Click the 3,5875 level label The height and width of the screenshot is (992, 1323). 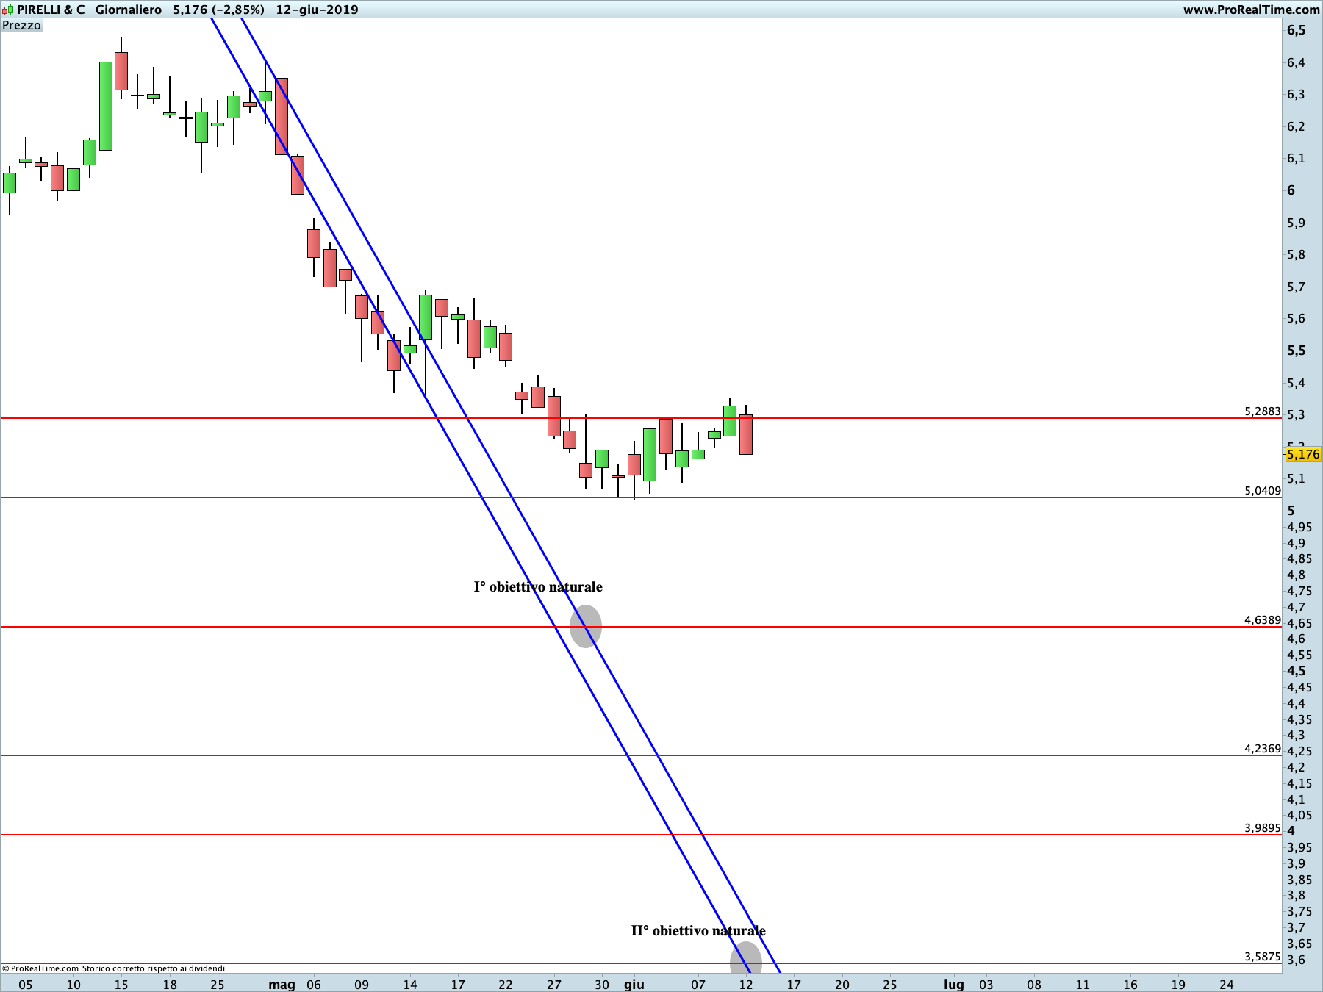(x=1263, y=957)
